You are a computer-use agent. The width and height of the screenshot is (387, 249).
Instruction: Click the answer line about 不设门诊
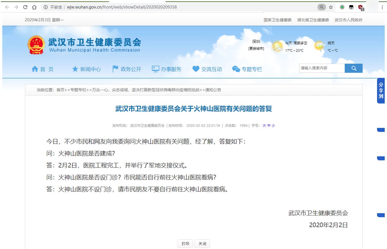tap(137, 189)
